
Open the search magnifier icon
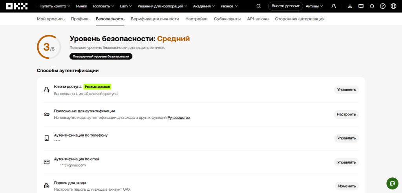click(x=258, y=6)
